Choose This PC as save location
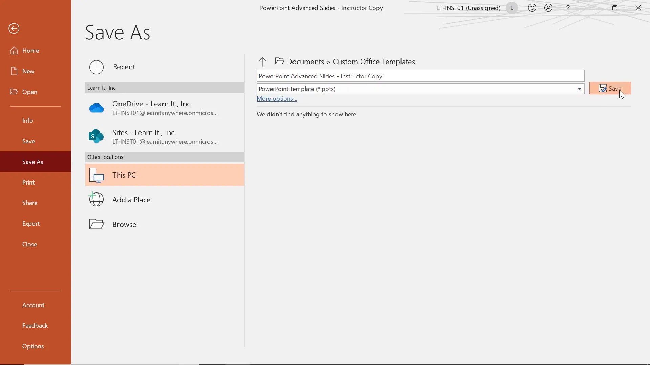This screenshot has width=650, height=365. coord(165,175)
